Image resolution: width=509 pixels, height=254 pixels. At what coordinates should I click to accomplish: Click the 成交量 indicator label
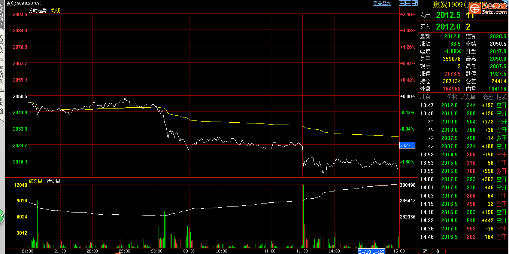[x=36, y=181]
